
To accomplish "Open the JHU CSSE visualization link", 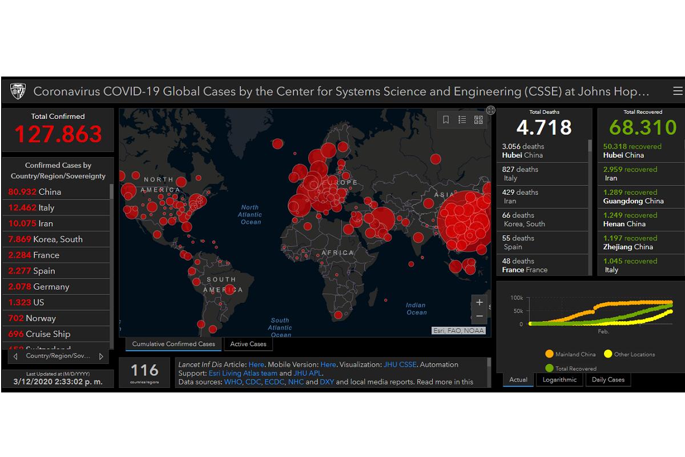I will click(x=399, y=364).
